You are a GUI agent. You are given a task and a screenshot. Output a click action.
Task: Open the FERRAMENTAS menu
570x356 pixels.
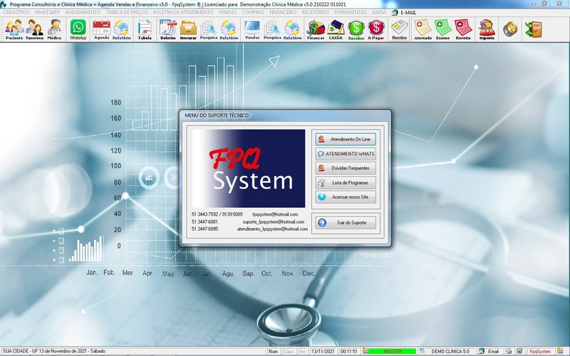click(x=351, y=12)
